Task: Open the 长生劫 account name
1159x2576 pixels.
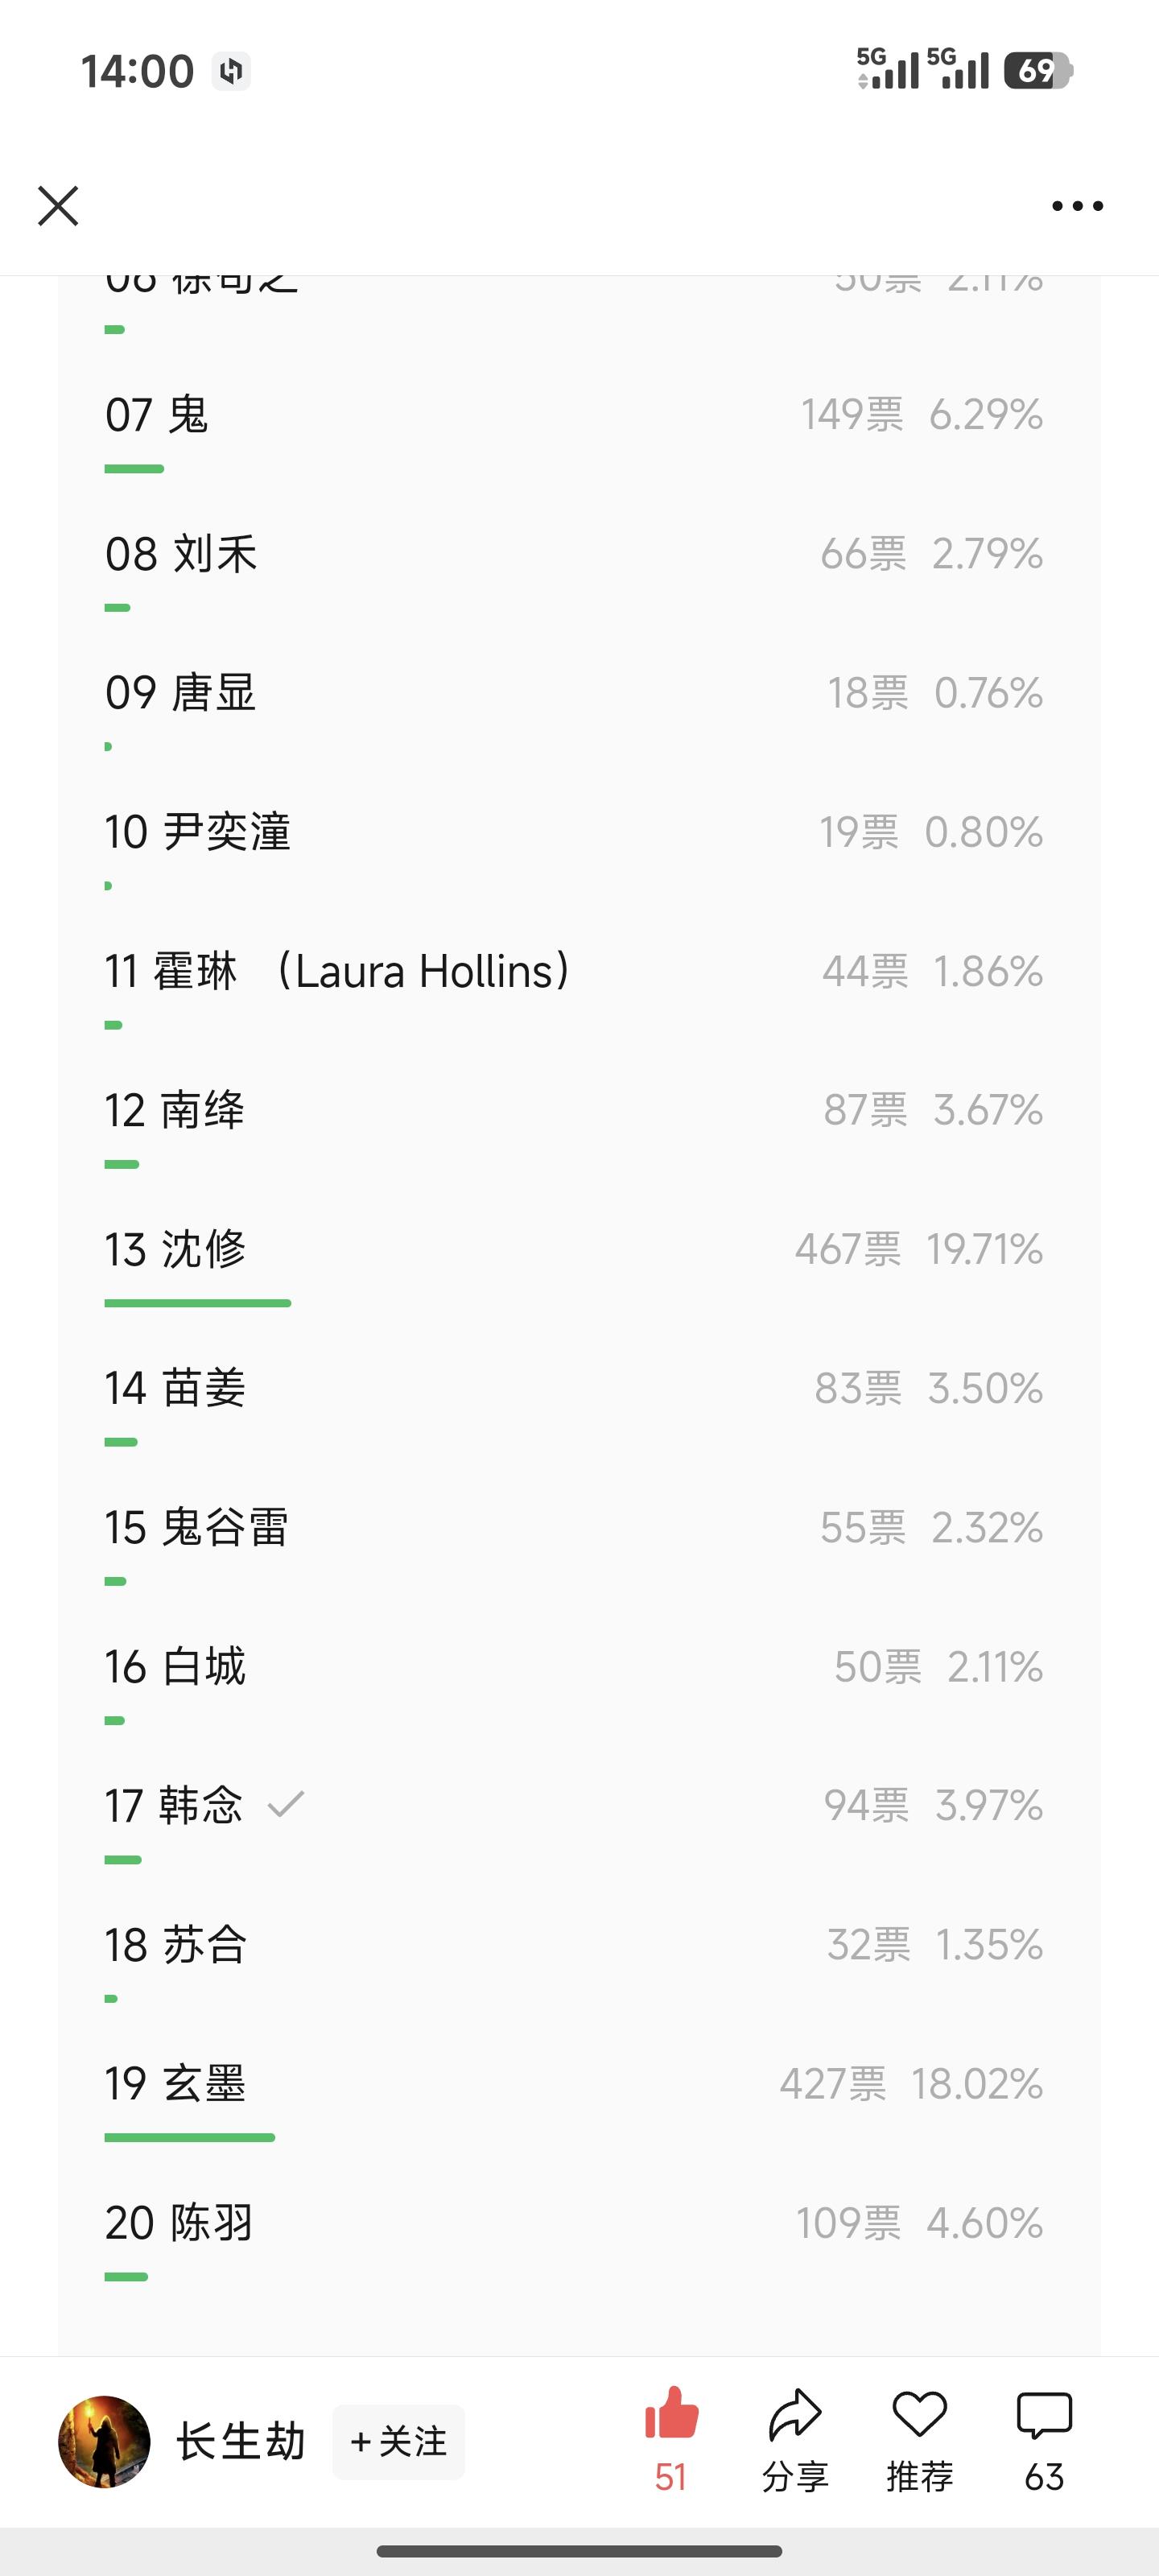Action: click(241, 2441)
